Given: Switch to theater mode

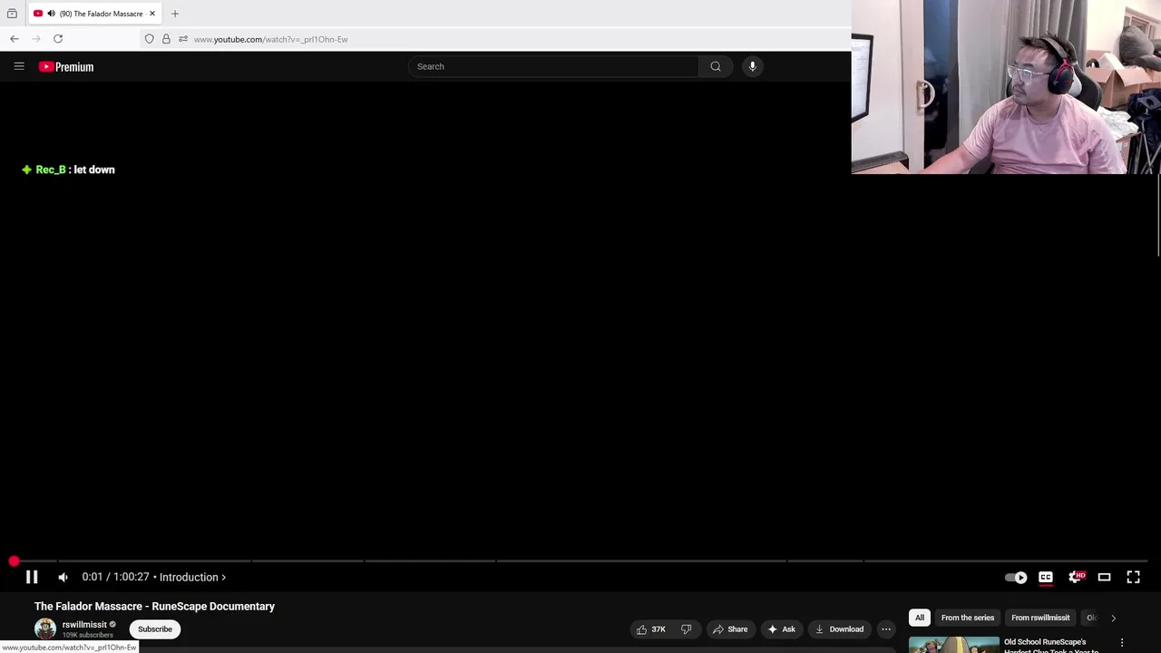Looking at the screenshot, I should click(x=1104, y=577).
